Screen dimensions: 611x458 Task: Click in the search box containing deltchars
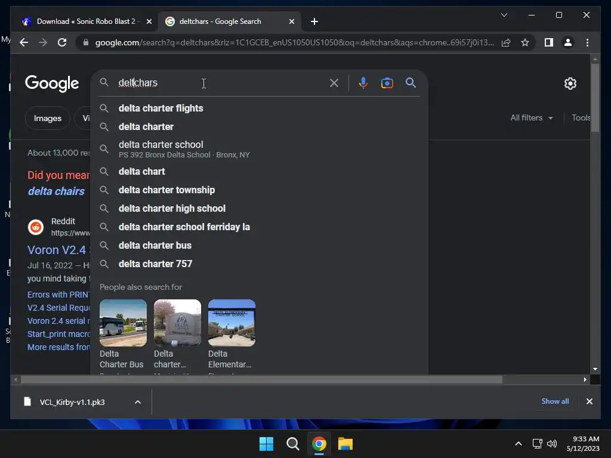click(x=222, y=82)
